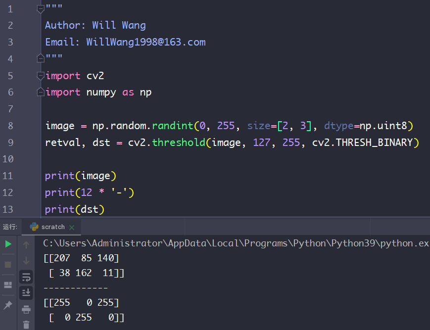The height and width of the screenshot is (330, 430).
Task: Click 'print(image)' on line 11
Action: click(81, 176)
